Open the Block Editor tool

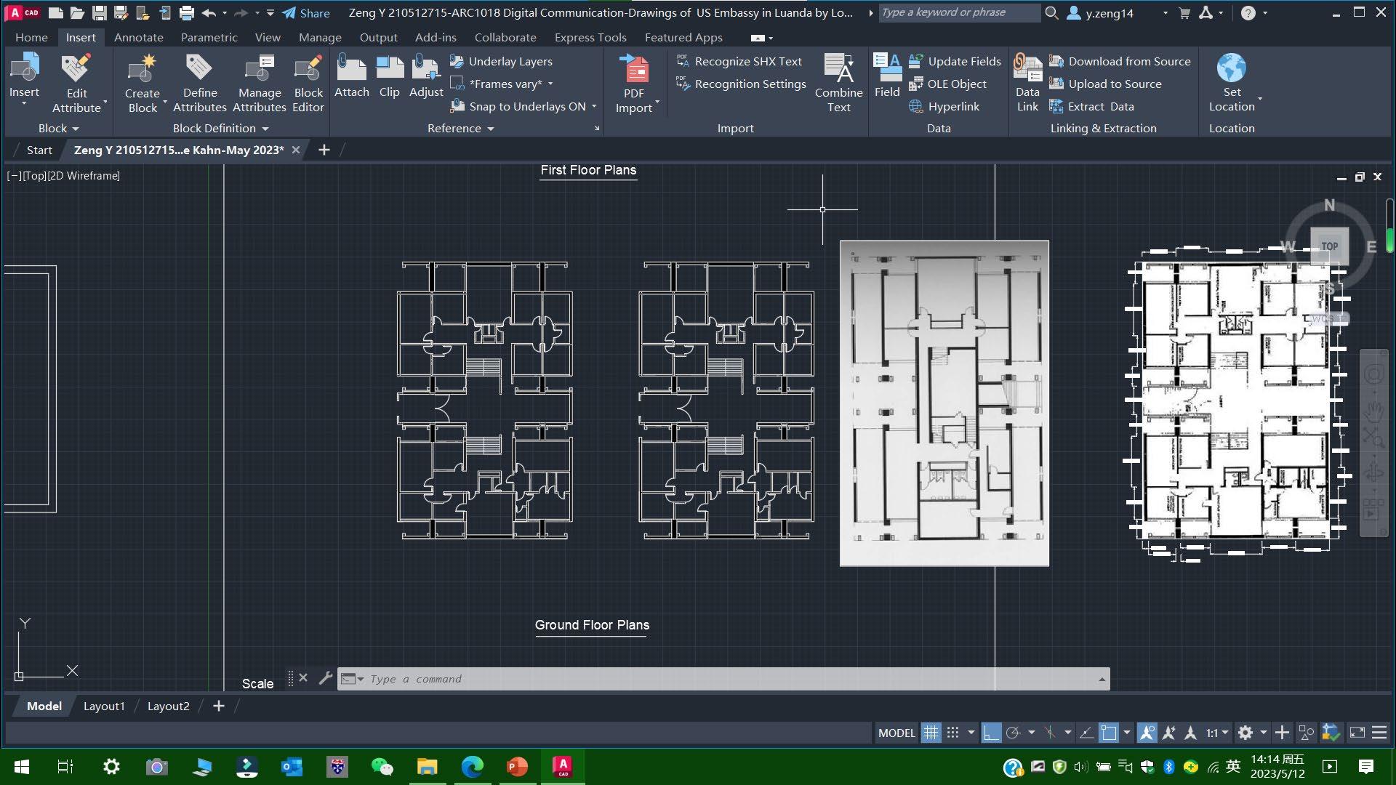pyautogui.click(x=308, y=71)
